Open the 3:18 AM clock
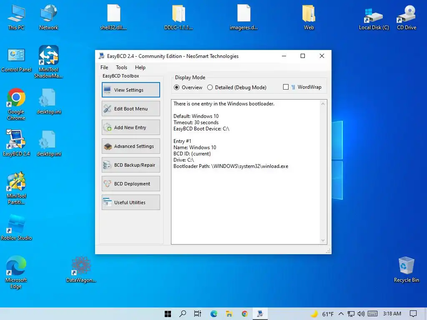 (392, 314)
